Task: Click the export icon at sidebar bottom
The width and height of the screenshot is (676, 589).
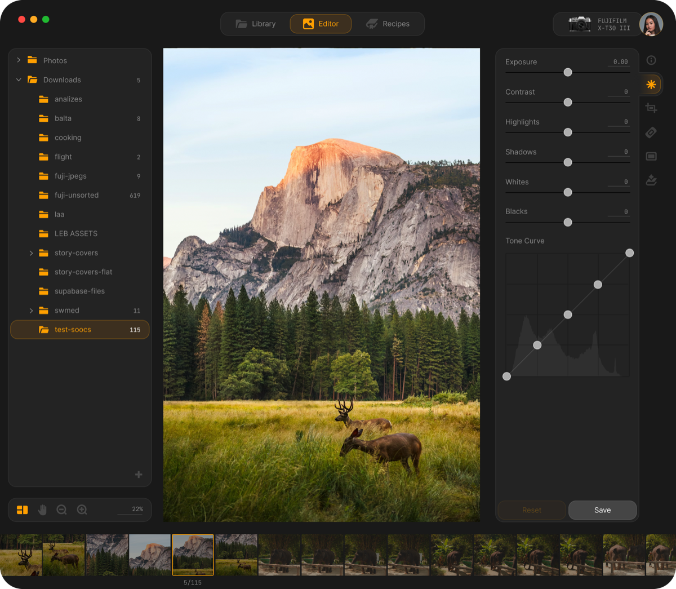Action: click(651, 180)
